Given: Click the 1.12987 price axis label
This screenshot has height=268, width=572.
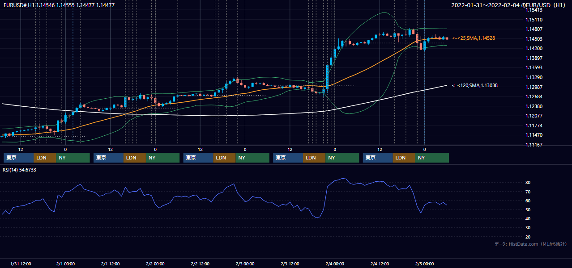Looking at the screenshot, I should 534,87.
